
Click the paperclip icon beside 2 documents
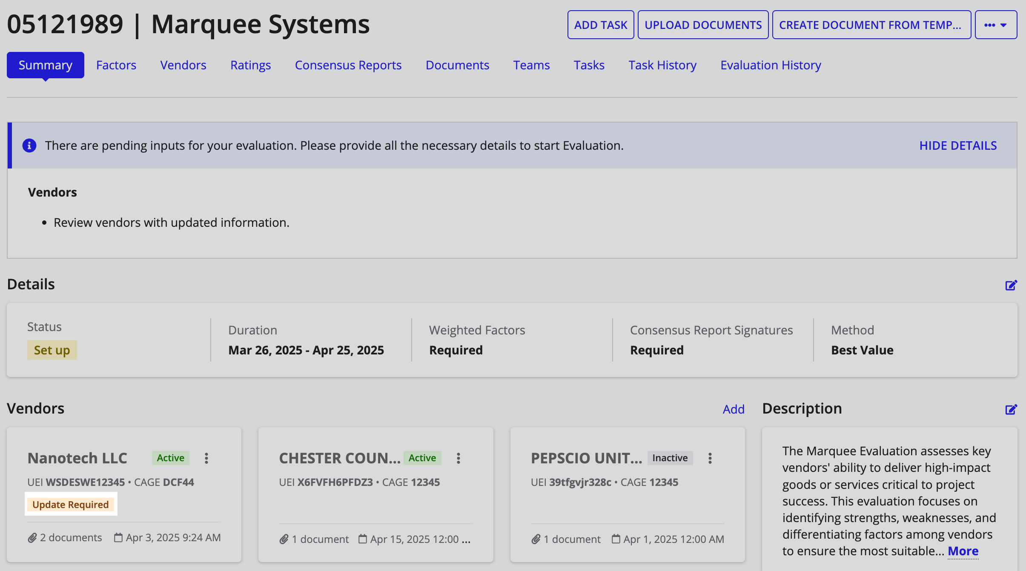tap(32, 538)
